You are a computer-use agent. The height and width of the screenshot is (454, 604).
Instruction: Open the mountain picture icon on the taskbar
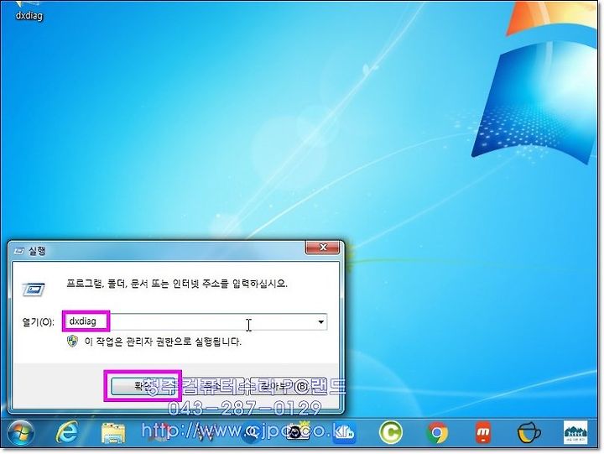(x=575, y=432)
